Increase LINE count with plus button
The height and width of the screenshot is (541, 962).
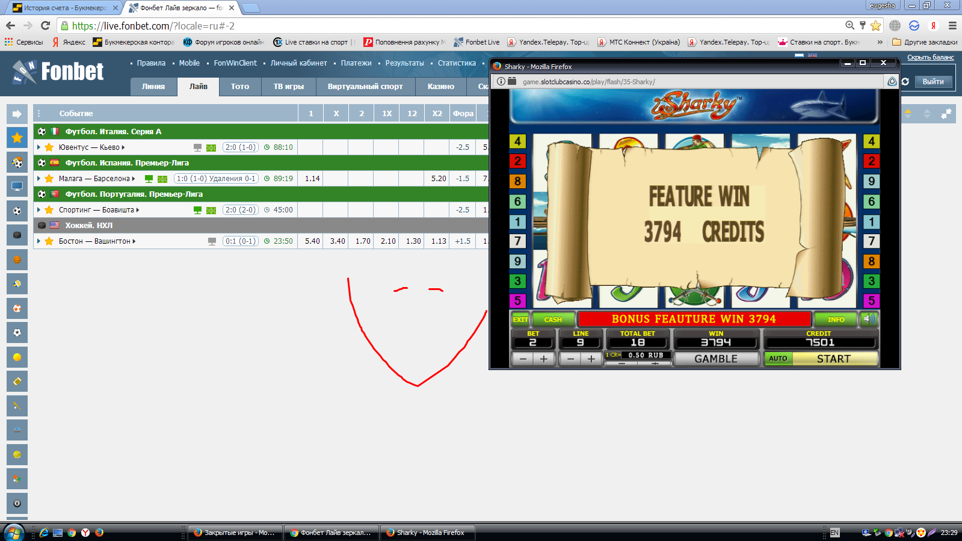[591, 359]
